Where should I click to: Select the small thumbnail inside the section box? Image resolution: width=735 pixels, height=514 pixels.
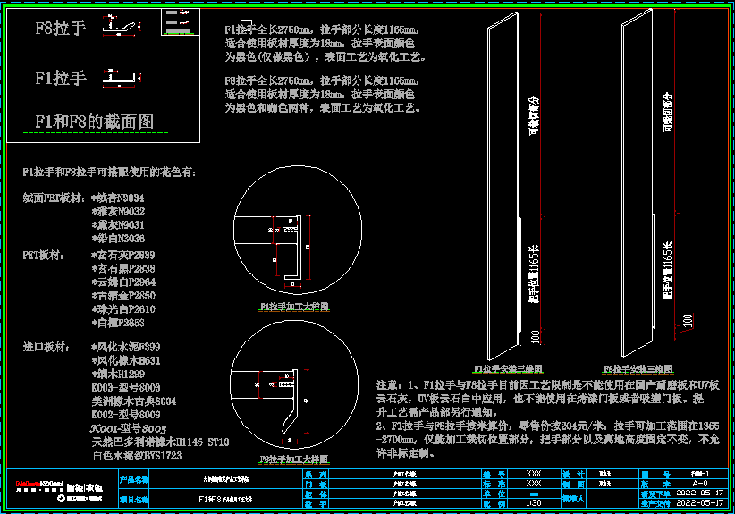point(181,21)
